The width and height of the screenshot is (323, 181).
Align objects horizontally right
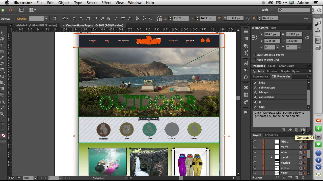tap(88, 18)
